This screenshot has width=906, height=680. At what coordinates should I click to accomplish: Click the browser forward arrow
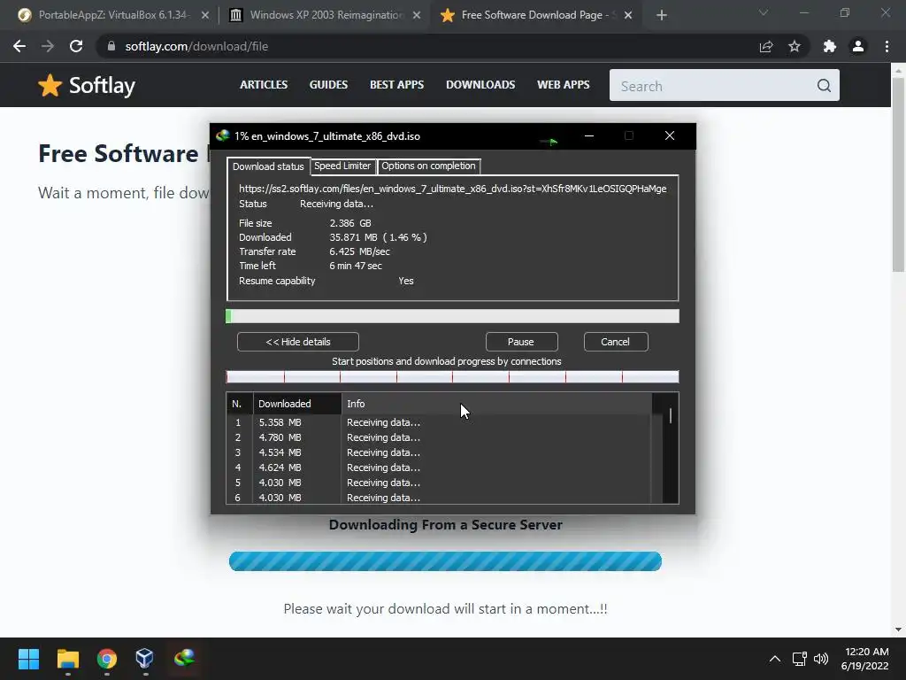[x=48, y=46]
